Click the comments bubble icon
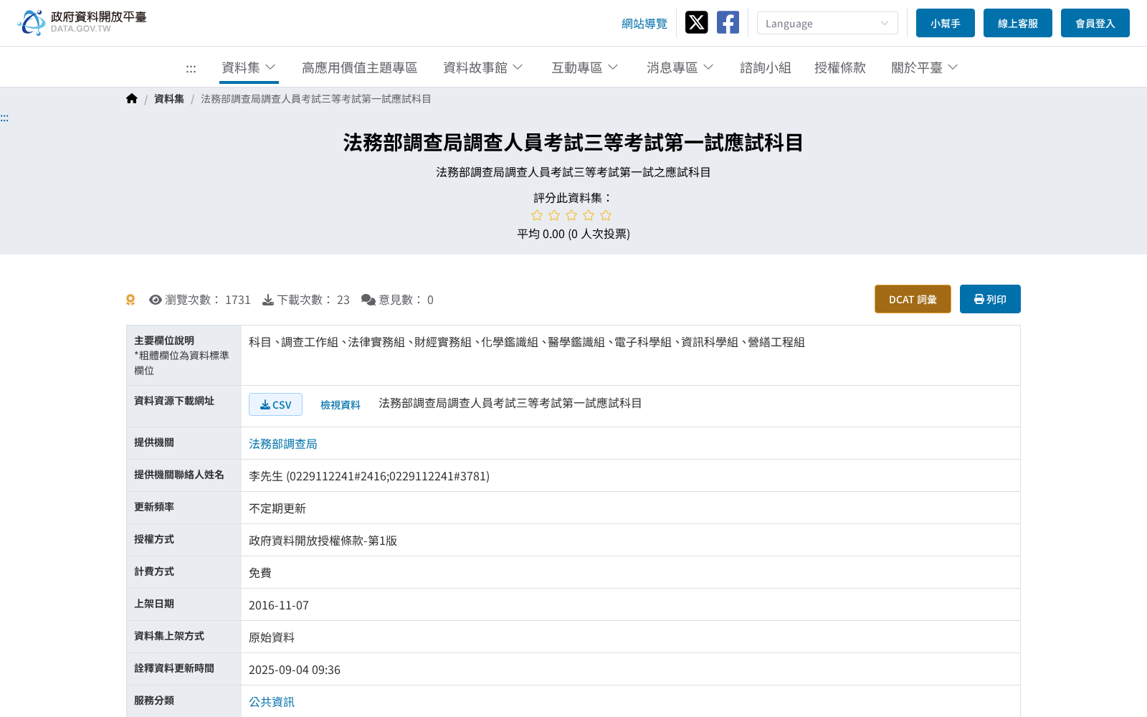The height and width of the screenshot is (717, 1147). click(x=368, y=300)
